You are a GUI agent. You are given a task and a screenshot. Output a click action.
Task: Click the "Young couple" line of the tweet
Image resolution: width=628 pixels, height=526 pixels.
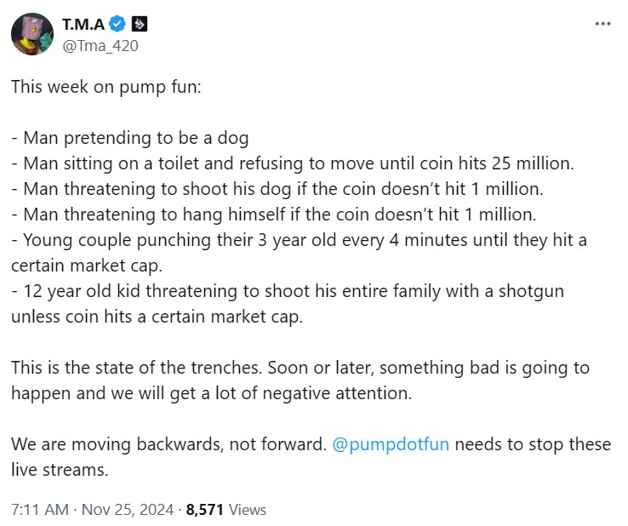[298, 239]
